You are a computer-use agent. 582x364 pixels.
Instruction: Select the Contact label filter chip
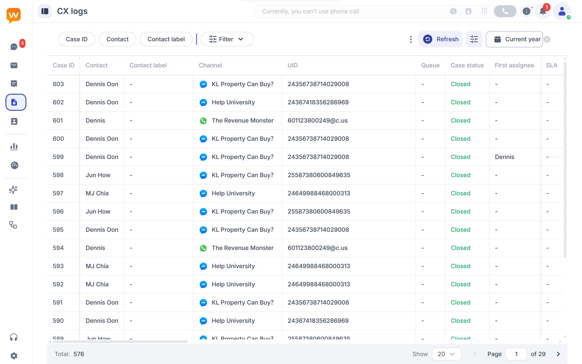pyautogui.click(x=166, y=39)
